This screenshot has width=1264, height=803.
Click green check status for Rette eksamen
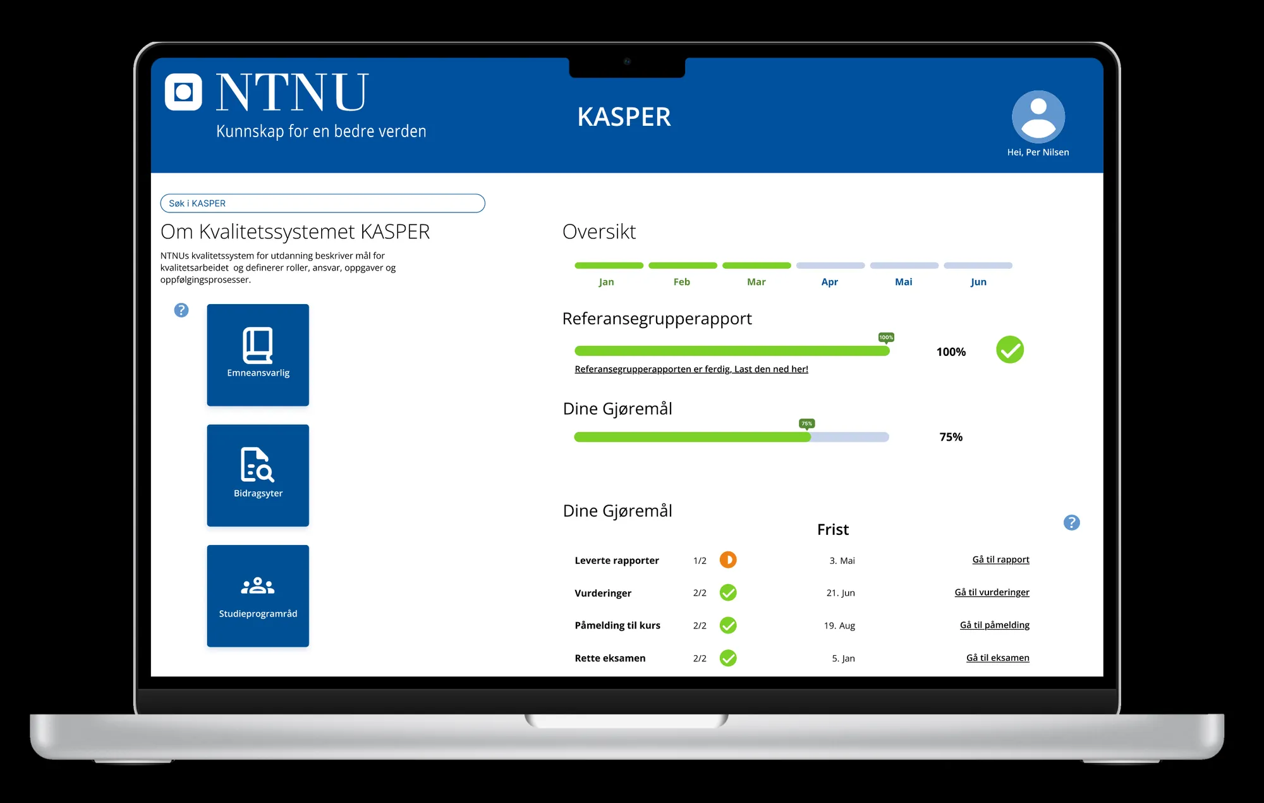pyautogui.click(x=728, y=658)
